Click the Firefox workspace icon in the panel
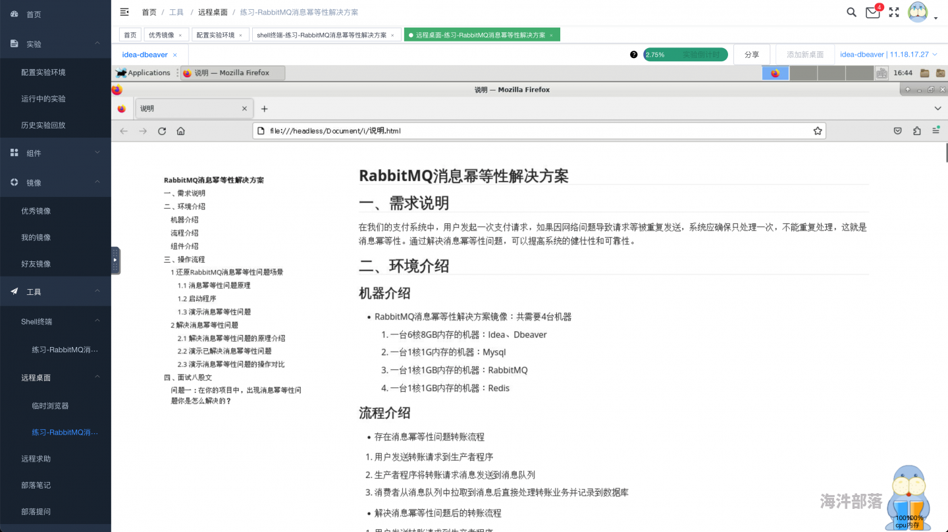The width and height of the screenshot is (948, 532). [775, 73]
